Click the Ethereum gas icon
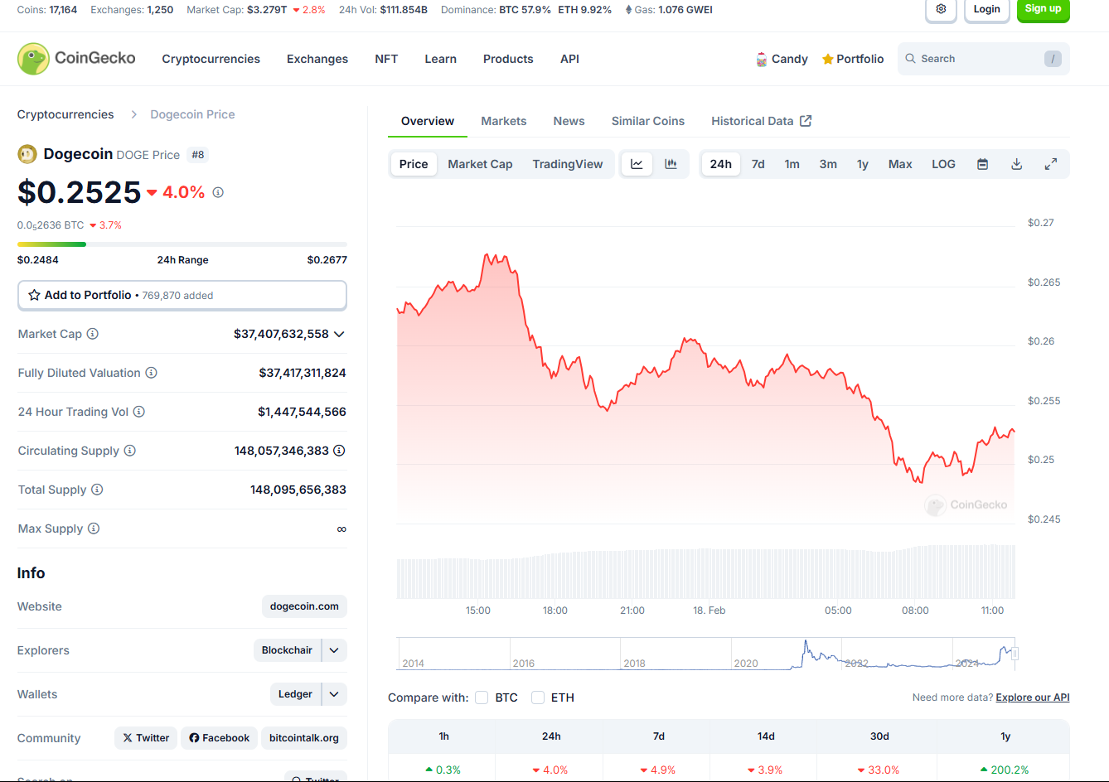 [x=628, y=10]
